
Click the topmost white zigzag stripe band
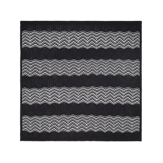tap(81, 39)
